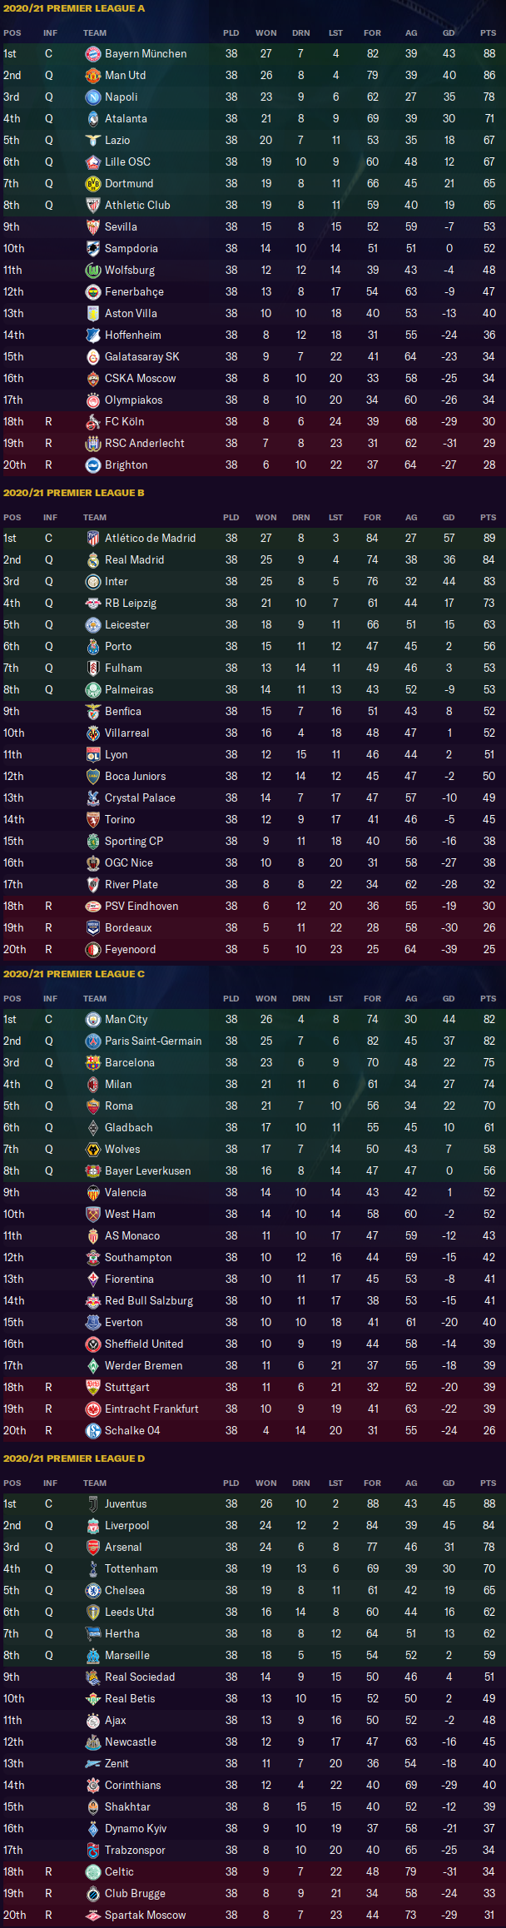Open Paris Saint-Germain team page
This screenshot has width=506, height=1928.
pos(153,1041)
